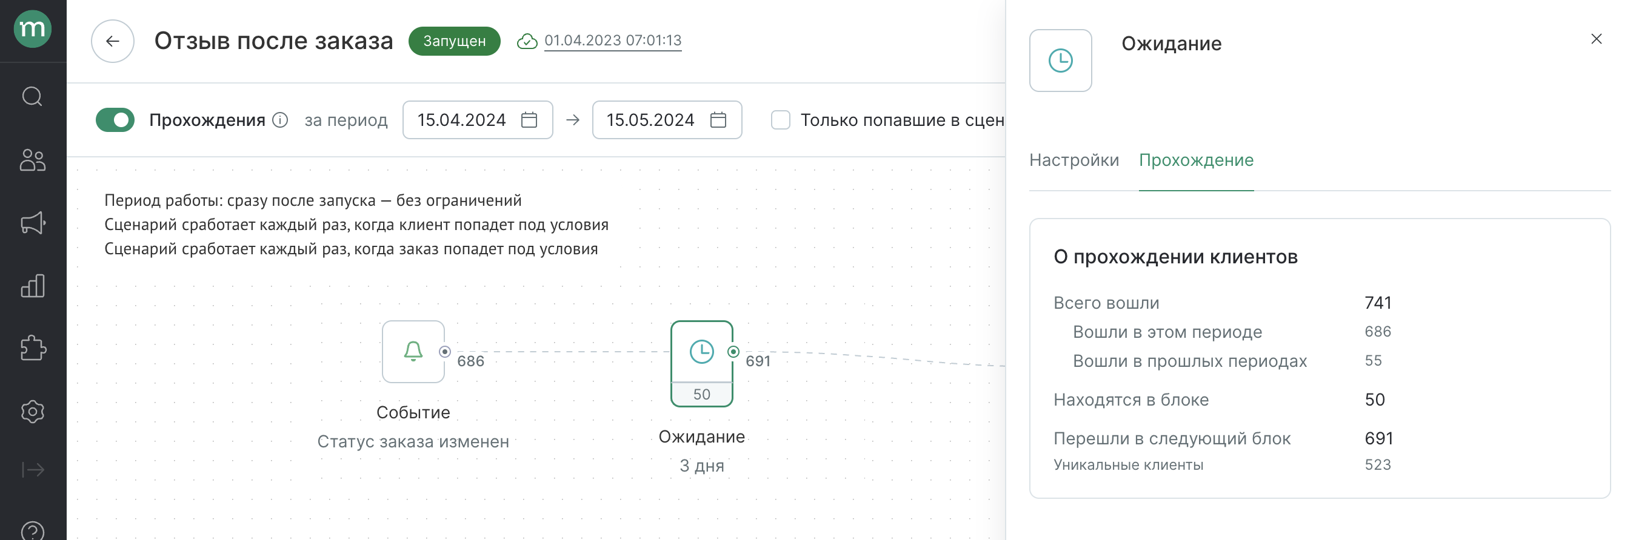Click the 'Период работы' description line
The image size is (1633, 540).
313,200
